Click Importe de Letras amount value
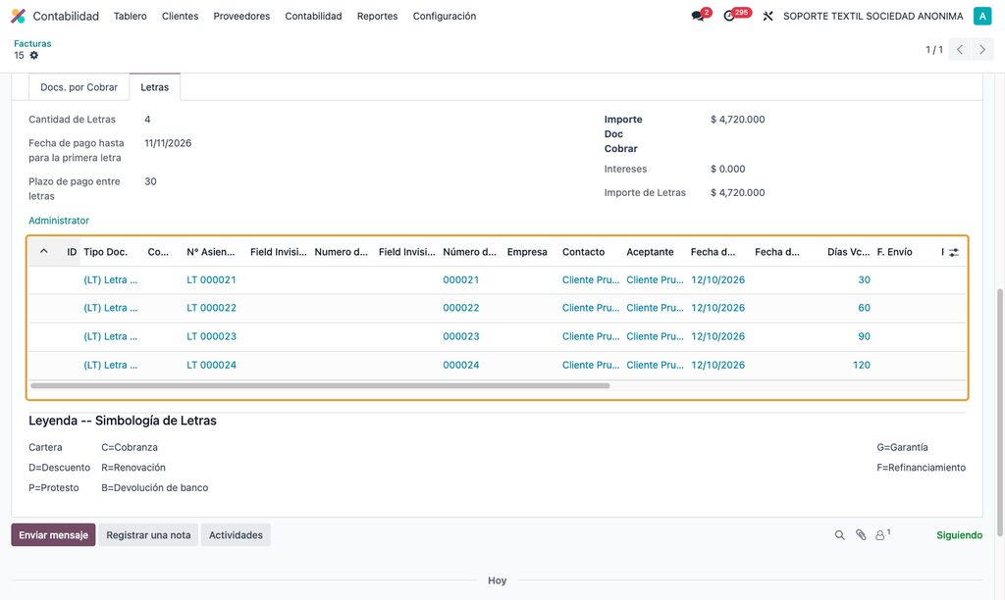 [x=737, y=193]
